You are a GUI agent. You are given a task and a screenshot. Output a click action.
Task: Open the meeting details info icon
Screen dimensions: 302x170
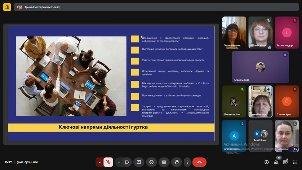click(x=266, y=162)
